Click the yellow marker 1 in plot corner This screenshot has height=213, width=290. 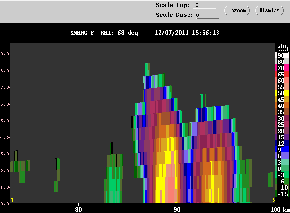[x=13, y=200]
